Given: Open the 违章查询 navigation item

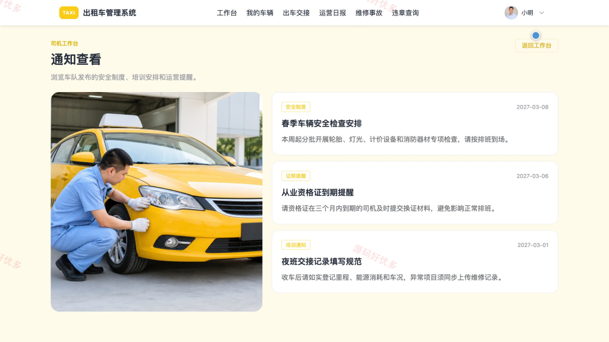Looking at the screenshot, I should click(x=406, y=13).
